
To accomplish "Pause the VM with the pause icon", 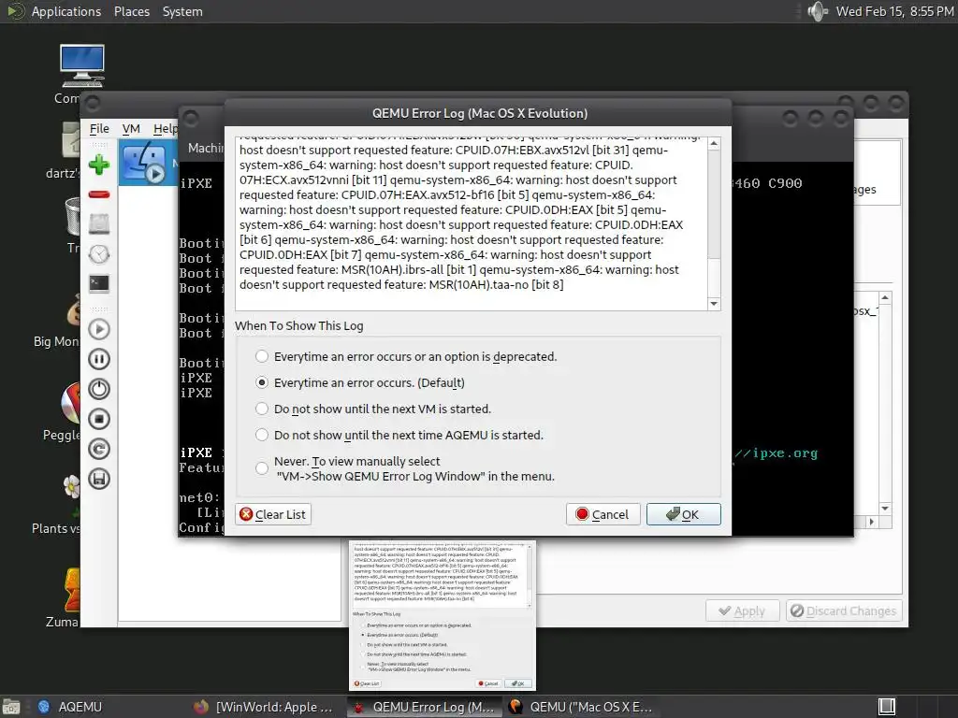I will pos(99,359).
